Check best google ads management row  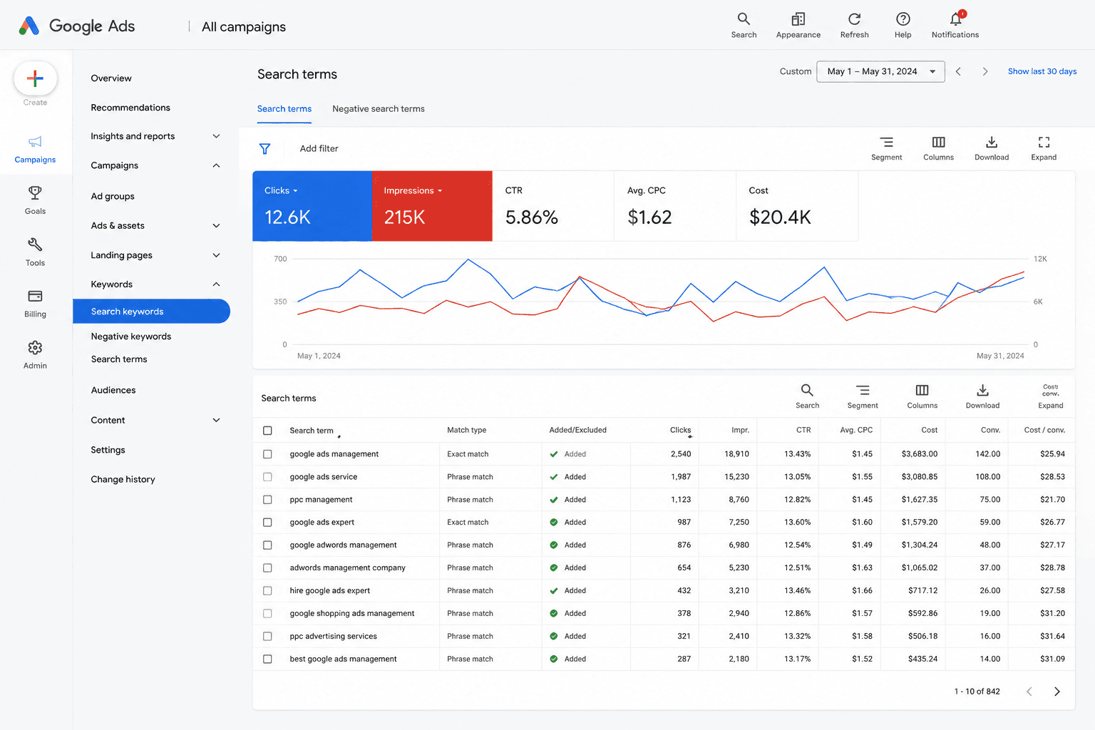(267, 659)
